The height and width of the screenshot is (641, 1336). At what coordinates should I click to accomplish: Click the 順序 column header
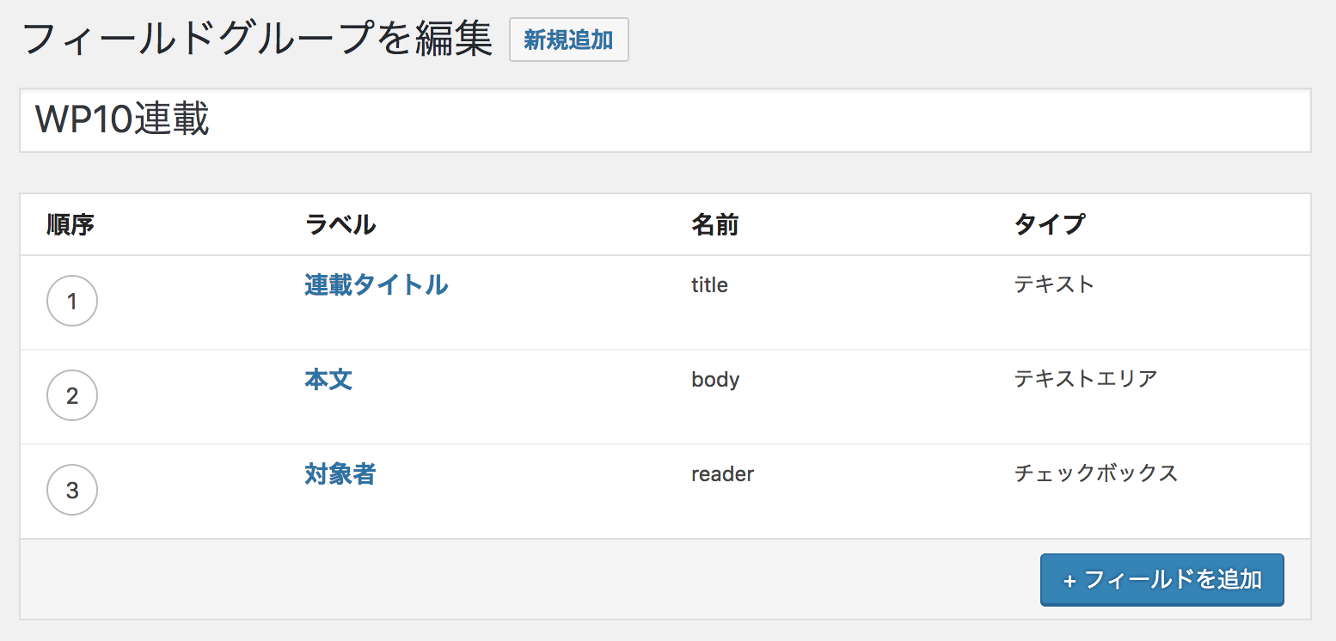(x=70, y=225)
